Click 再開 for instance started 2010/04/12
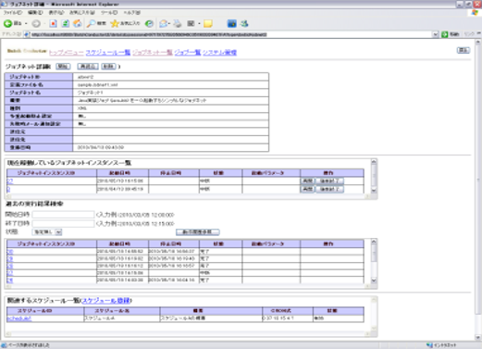 click(307, 189)
